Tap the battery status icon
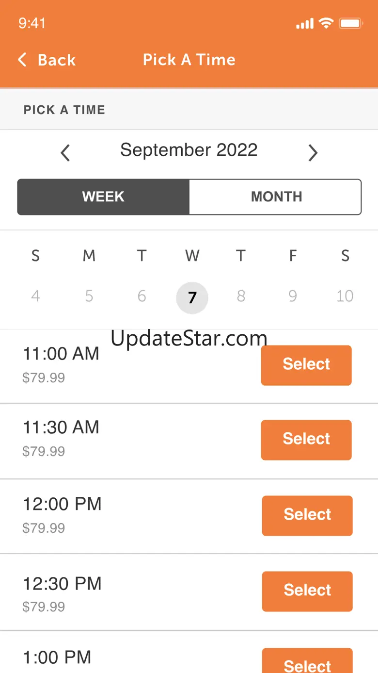378x673 pixels. coord(350,23)
